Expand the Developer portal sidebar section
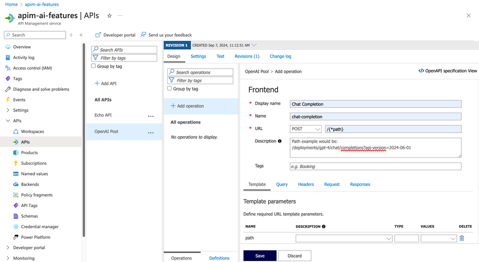 [x=8, y=248]
